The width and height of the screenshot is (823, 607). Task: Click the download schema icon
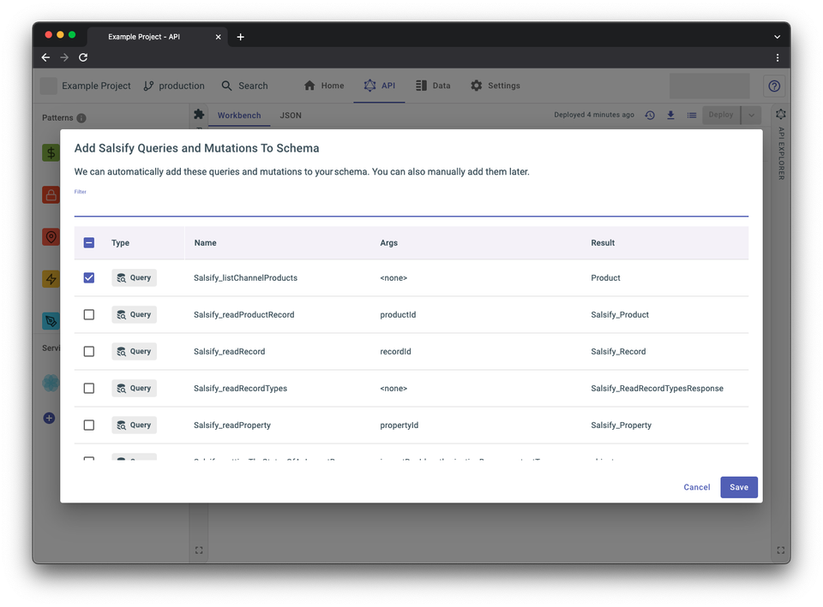(x=670, y=116)
